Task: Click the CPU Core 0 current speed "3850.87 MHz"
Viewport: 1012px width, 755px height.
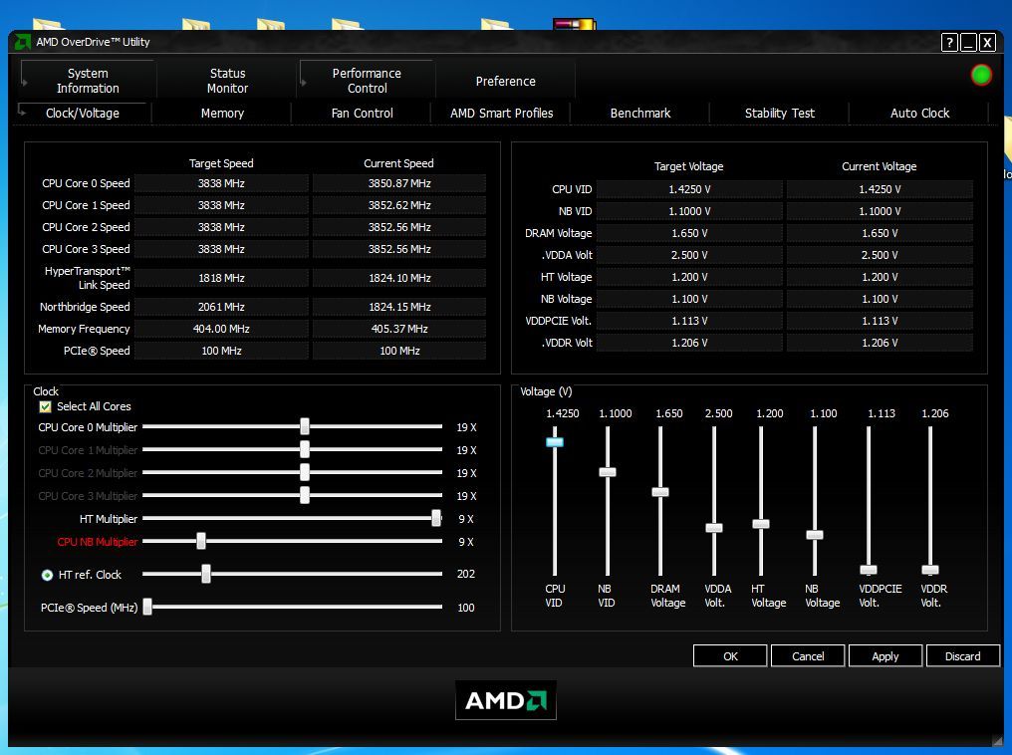Action: point(399,183)
